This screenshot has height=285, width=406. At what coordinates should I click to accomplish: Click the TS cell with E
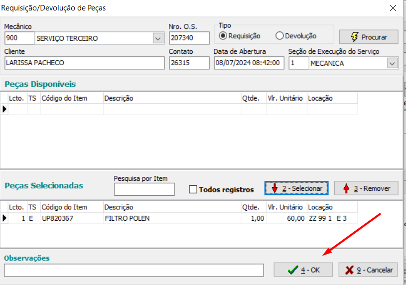click(34, 218)
